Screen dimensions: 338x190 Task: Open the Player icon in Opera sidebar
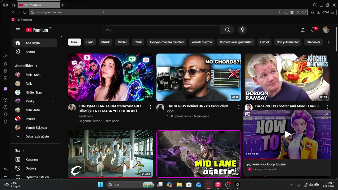(x=6, y=100)
